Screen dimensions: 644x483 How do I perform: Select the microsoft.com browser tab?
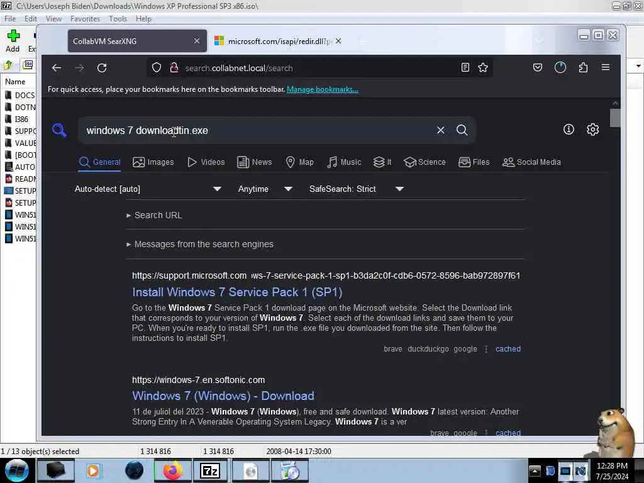tap(278, 41)
